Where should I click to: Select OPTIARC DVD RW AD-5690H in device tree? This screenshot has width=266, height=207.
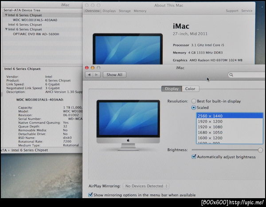point(36,34)
